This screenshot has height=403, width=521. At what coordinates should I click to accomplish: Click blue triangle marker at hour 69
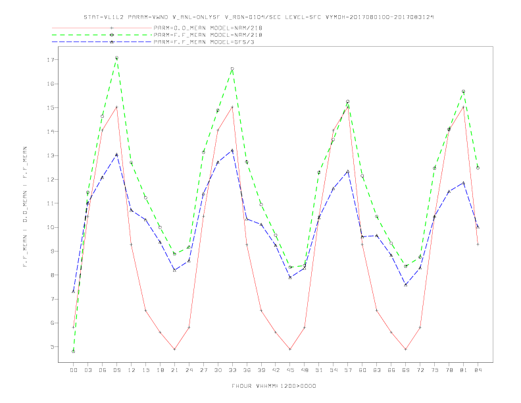click(x=406, y=285)
